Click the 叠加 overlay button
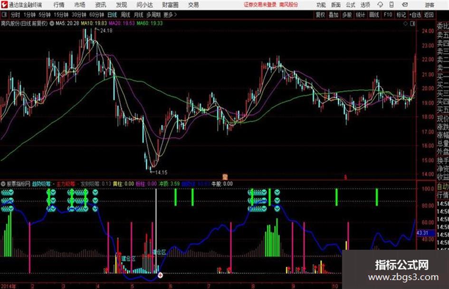Image resolution: width=449 pixels, height=289 pixels. [334, 15]
